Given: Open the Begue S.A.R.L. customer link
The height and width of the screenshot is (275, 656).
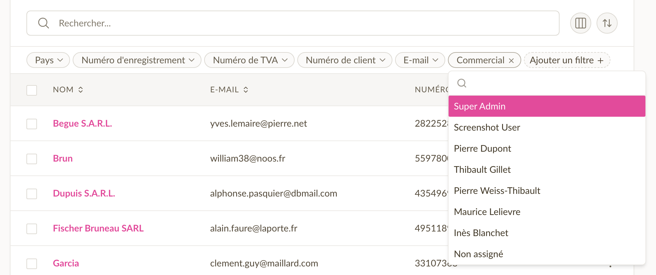Looking at the screenshot, I should click(83, 123).
